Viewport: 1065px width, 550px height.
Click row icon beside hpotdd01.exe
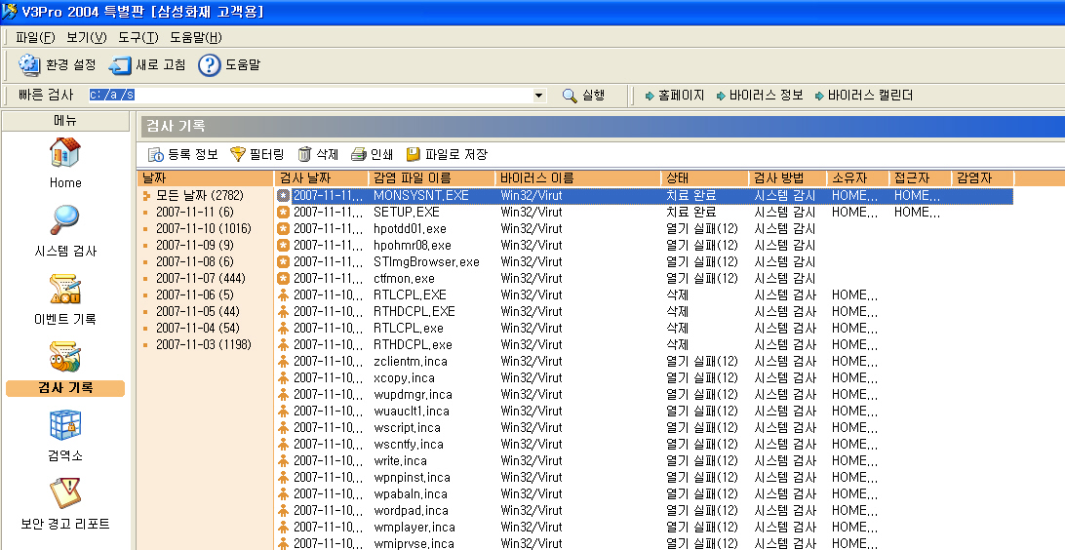(x=283, y=229)
